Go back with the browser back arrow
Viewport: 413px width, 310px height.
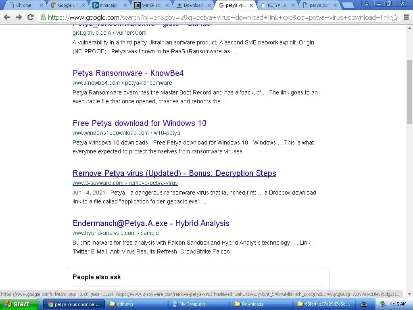click(7, 17)
